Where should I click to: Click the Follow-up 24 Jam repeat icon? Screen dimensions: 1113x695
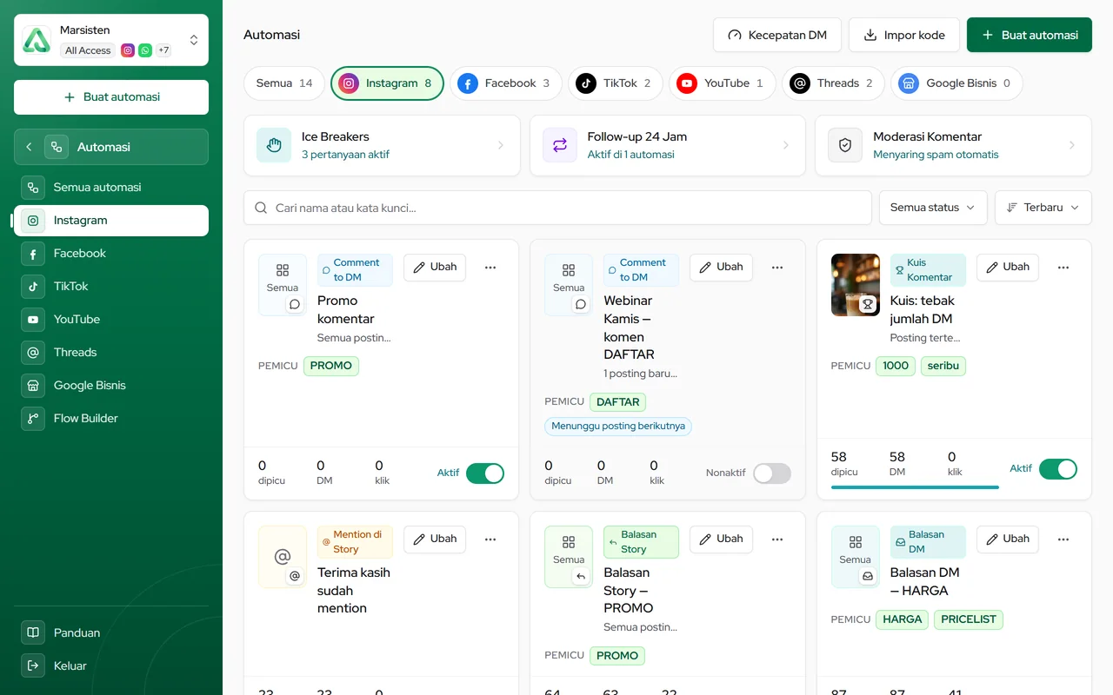tap(560, 145)
